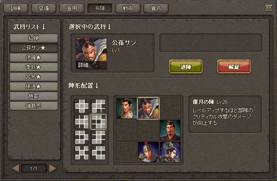This screenshot has height=181, width=277.
Task: Click the empty center formation slot
Action: coord(148,130)
